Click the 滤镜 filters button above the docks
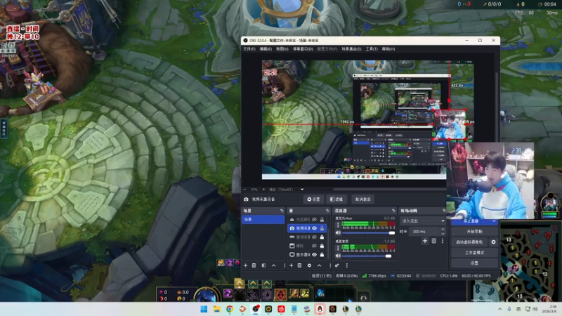Screen dimensions: 562x316 point(336,199)
